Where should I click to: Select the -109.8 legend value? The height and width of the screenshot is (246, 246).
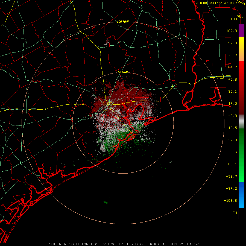230,201
